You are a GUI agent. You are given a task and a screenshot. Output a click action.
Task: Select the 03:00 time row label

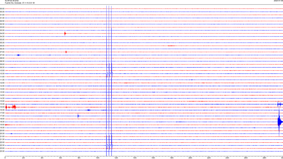click(2, 27)
